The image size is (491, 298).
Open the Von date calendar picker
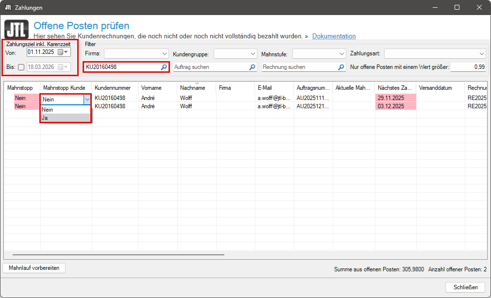pos(63,52)
